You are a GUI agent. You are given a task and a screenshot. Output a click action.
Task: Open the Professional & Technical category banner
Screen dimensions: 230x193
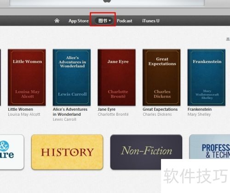210,147
